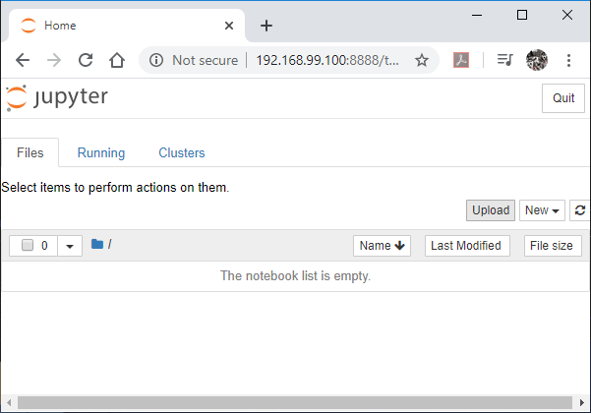
Task: Switch to the Running tab
Action: (101, 152)
